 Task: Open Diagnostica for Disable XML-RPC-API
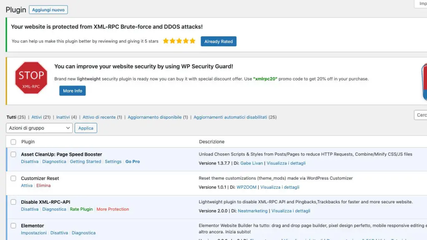[54, 209]
